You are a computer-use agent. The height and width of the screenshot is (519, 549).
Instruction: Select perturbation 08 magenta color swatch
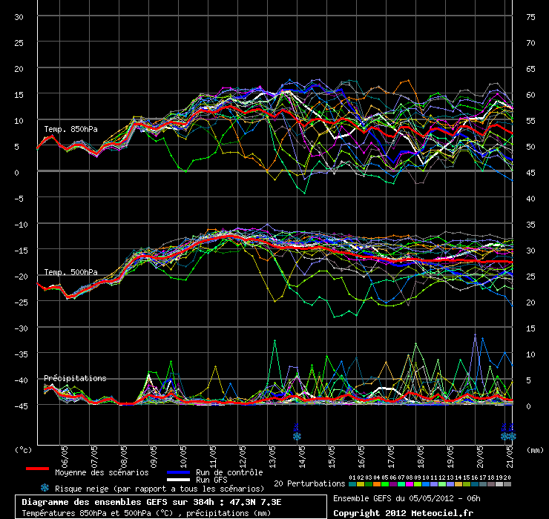pos(410,484)
